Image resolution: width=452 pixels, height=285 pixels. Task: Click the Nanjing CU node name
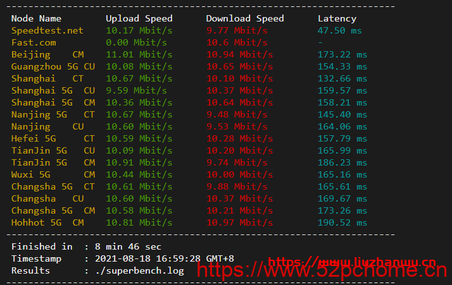tap(47, 126)
